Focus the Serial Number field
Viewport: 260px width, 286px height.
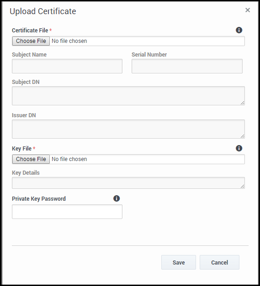pyautogui.click(x=187, y=66)
